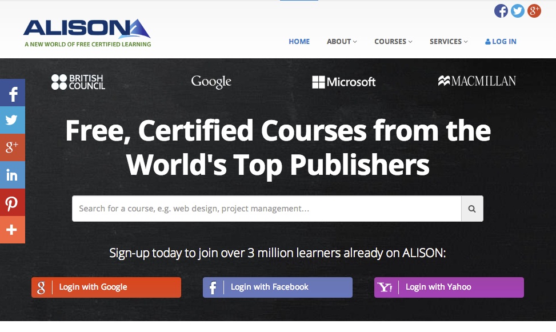Click the search magnifier button
This screenshot has width=556, height=332.
click(x=471, y=208)
